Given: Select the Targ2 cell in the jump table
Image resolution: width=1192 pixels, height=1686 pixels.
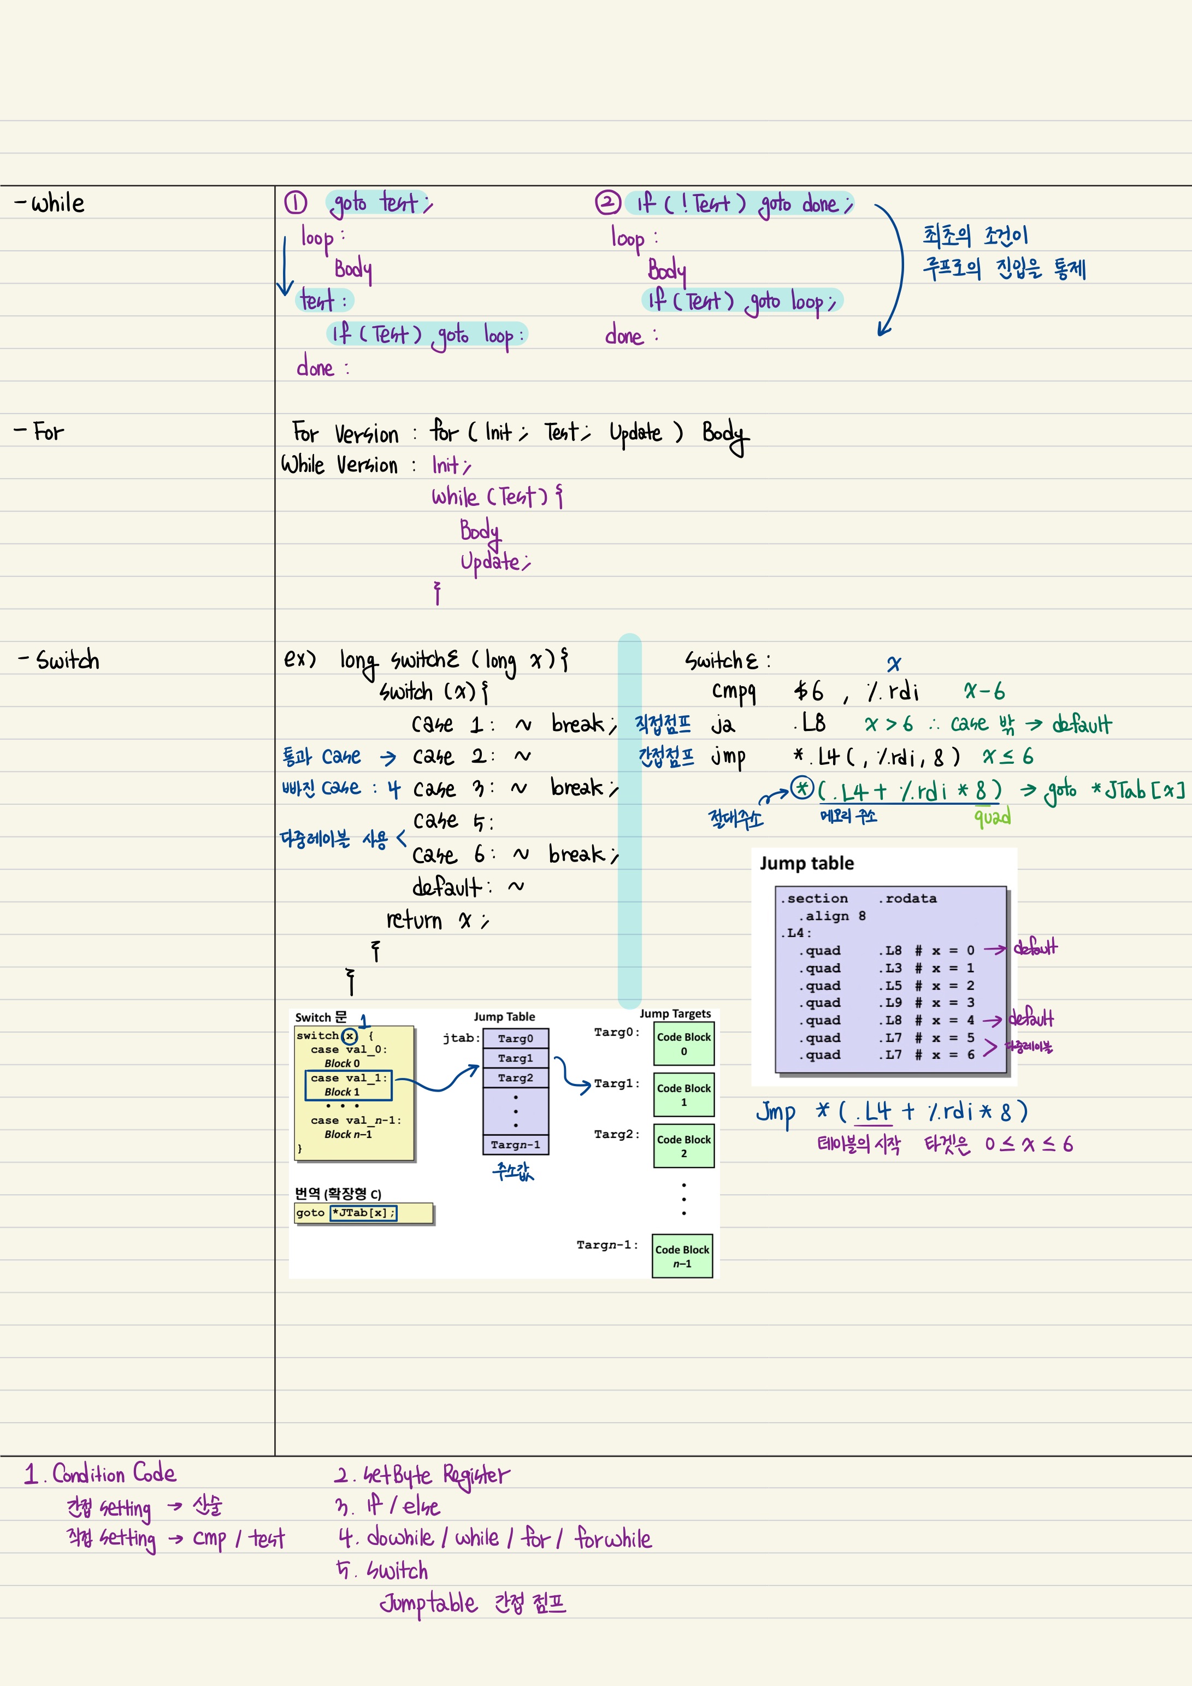Looking at the screenshot, I should (x=516, y=1078).
